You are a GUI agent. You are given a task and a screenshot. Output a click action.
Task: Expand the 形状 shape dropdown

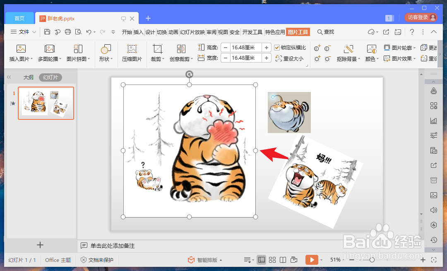(x=111, y=59)
